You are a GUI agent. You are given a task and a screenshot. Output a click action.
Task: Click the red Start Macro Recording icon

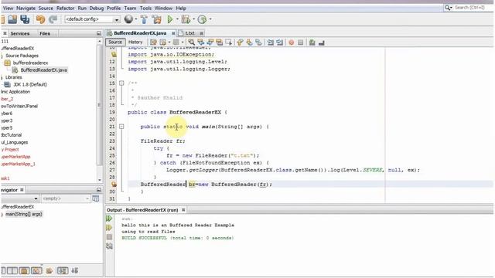pyautogui.click(x=292, y=42)
